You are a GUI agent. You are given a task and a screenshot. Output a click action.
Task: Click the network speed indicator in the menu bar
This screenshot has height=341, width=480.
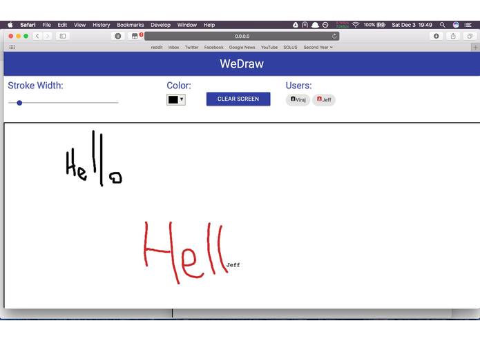[x=343, y=25]
